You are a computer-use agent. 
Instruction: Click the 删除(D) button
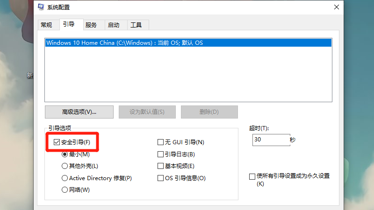tap(209, 112)
